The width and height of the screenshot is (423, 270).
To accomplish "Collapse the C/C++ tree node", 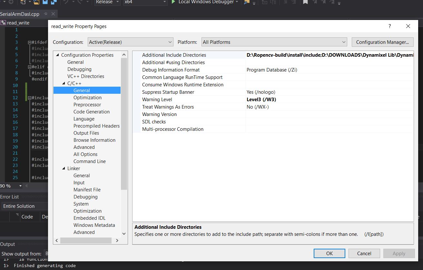I will tap(64, 83).
